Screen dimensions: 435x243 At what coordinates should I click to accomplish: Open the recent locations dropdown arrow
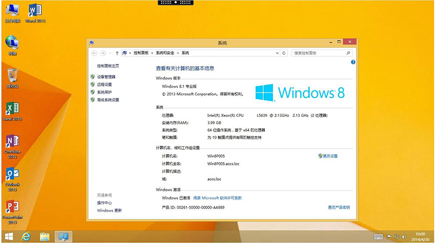click(x=110, y=53)
